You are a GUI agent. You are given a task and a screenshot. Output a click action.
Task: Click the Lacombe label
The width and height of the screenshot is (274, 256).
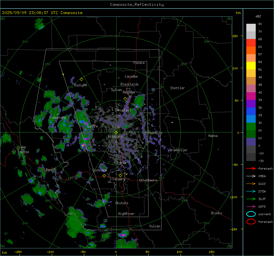coord(131,76)
